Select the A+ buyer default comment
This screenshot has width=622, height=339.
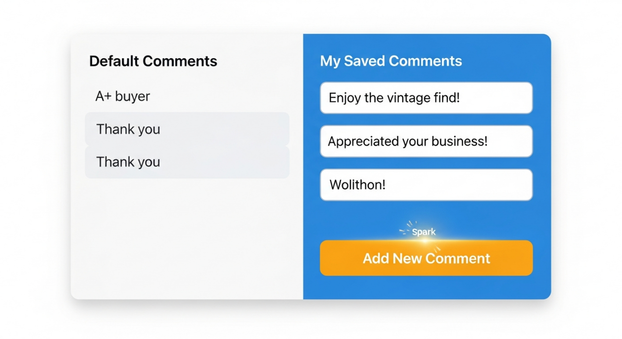pos(123,96)
